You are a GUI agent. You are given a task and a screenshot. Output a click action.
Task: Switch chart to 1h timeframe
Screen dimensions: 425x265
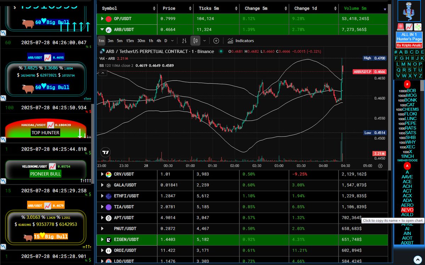[x=151, y=41]
